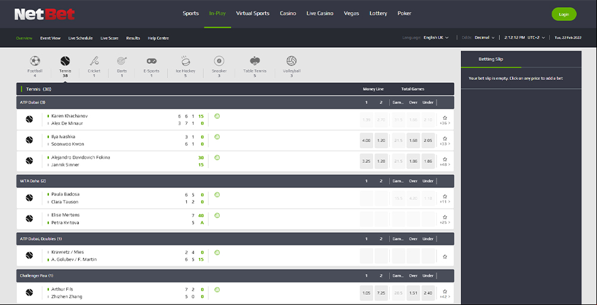The image size is (597, 305).
Task: Open the Lottery section
Action: click(x=378, y=13)
